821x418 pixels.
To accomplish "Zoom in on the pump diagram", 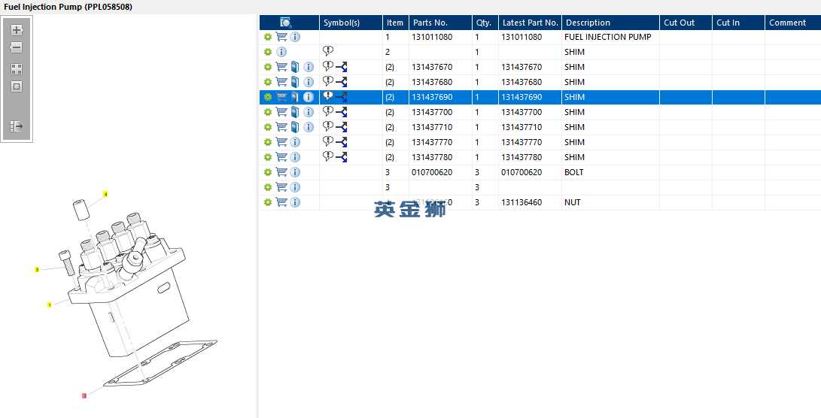I will point(17,30).
